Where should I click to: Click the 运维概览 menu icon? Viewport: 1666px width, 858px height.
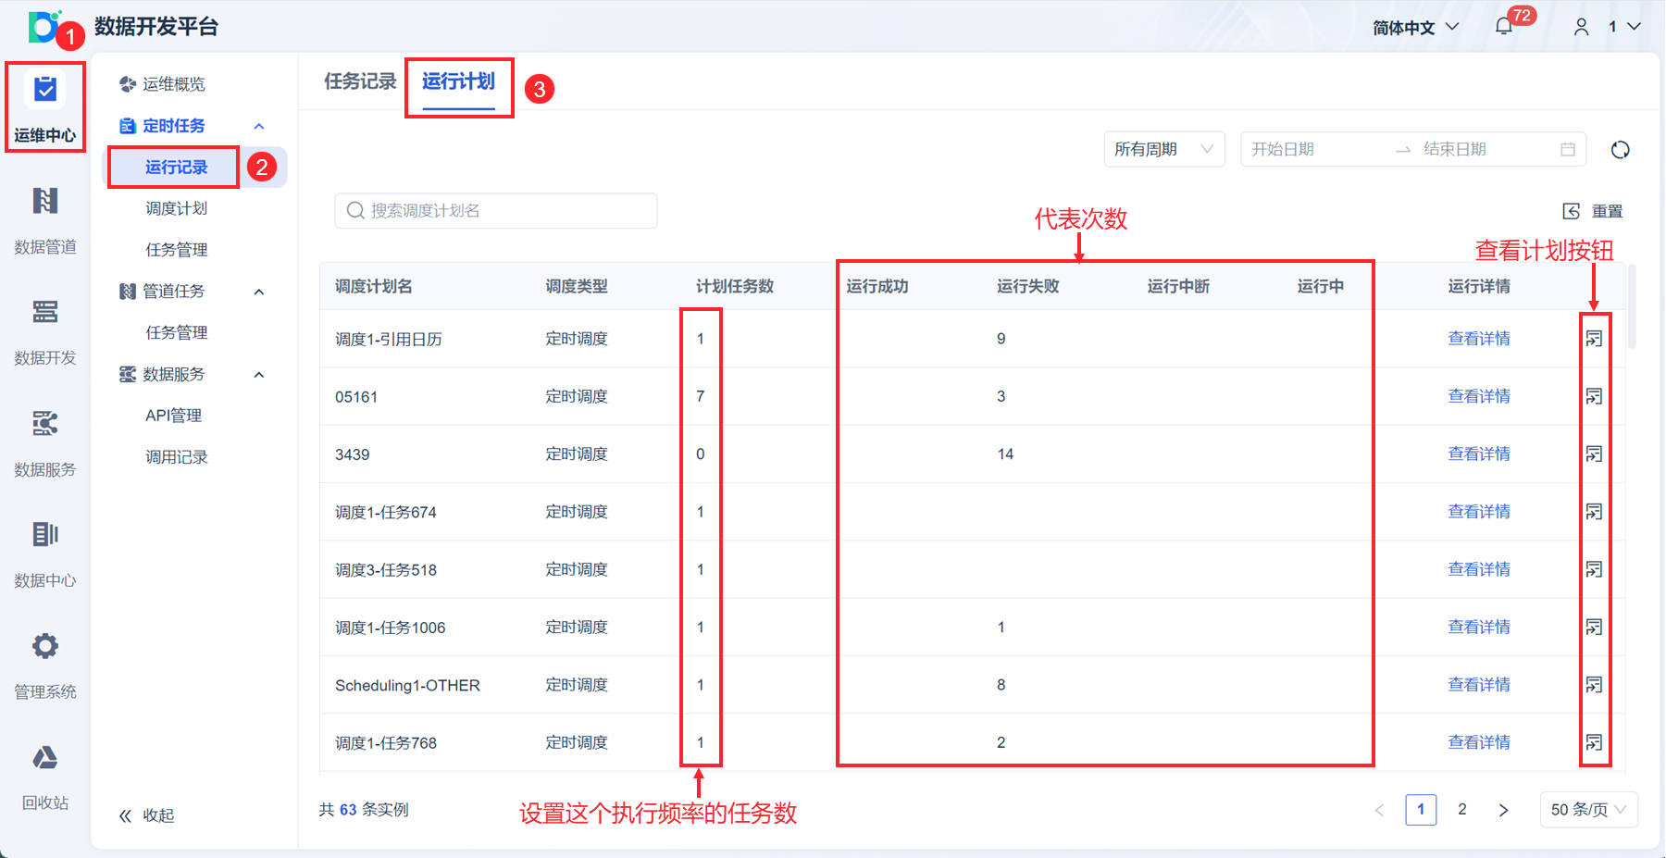[x=128, y=84]
